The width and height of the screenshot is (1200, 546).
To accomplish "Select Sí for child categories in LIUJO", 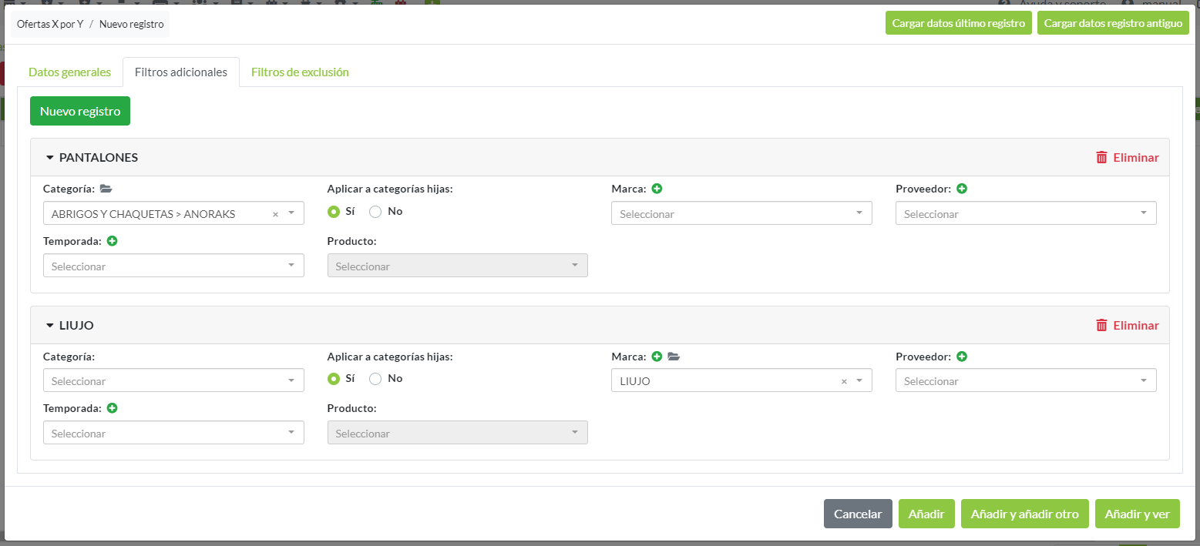I will pos(334,379).
